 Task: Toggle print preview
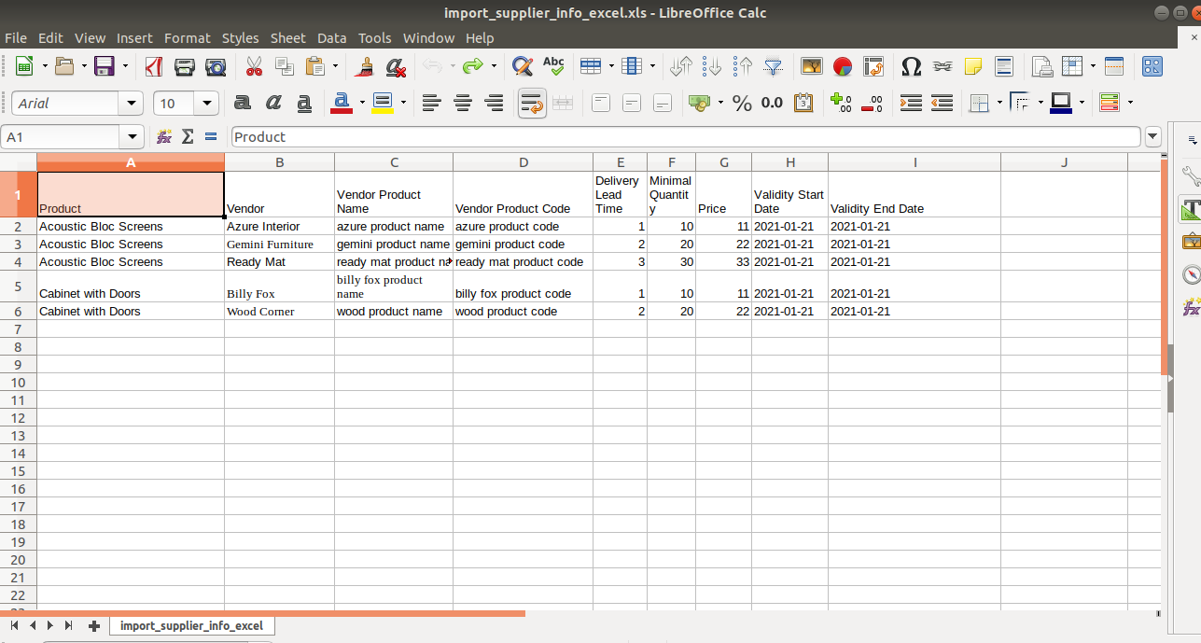click(x=216, y=66)
